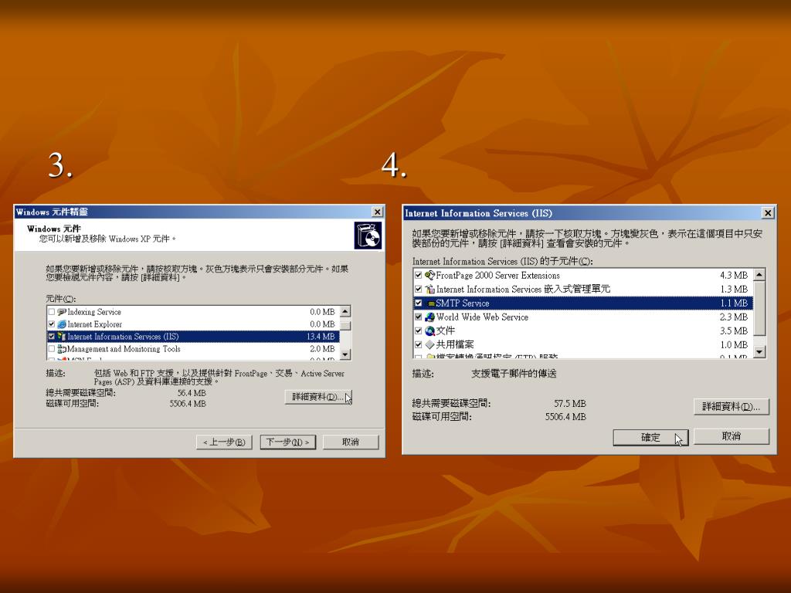Toggle the 共用檔案 checkbox
This screenshot has height=593, width=791.
tap(418, 344)
